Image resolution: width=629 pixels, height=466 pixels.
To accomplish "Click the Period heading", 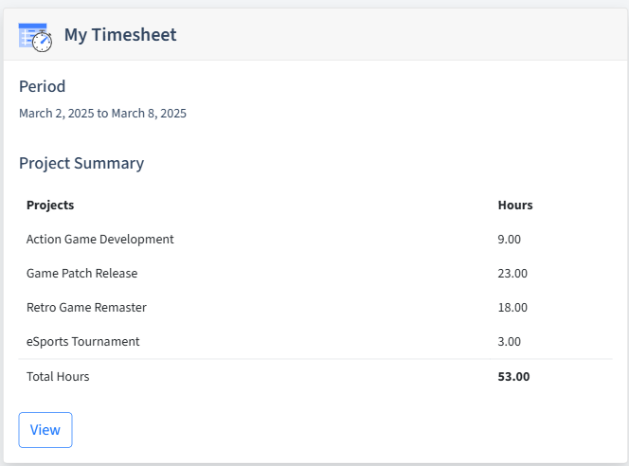I will [42, 86].
